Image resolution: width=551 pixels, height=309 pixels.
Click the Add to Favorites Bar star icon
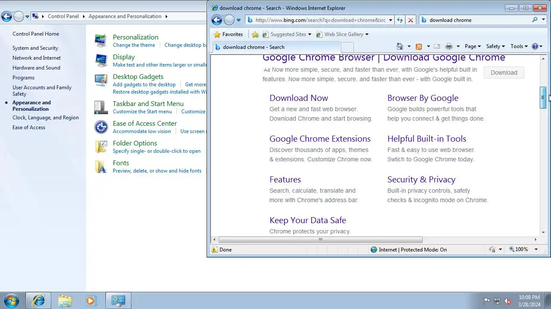255,34
